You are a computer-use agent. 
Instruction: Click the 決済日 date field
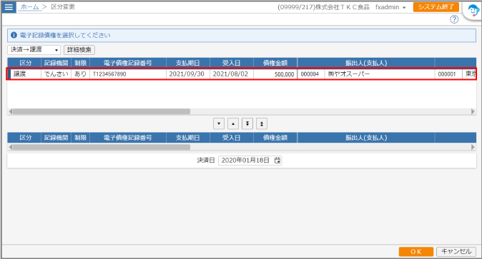250,161
